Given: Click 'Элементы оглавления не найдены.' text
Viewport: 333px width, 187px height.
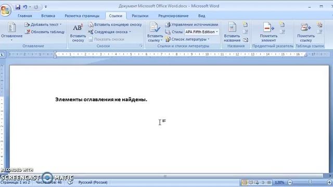Looking at the screenshot, I should [101, 99].
